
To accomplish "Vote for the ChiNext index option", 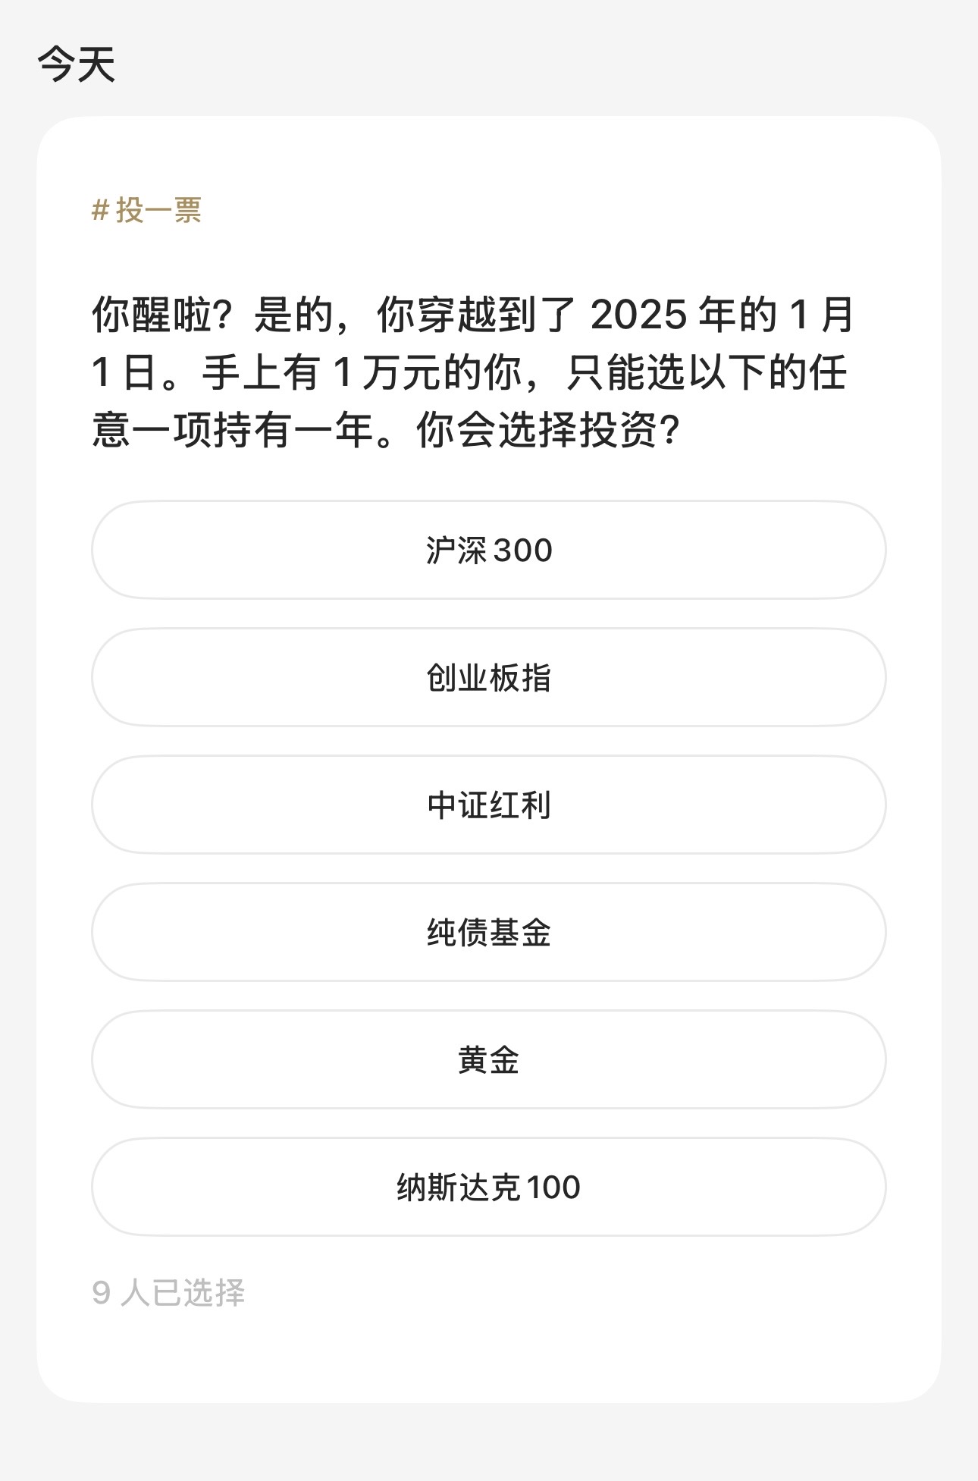I will (488, 677).
